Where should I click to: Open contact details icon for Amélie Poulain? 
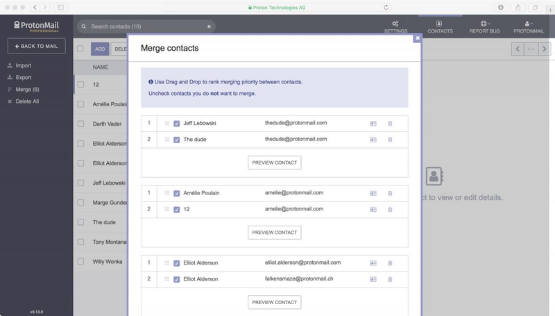(373, 193)
